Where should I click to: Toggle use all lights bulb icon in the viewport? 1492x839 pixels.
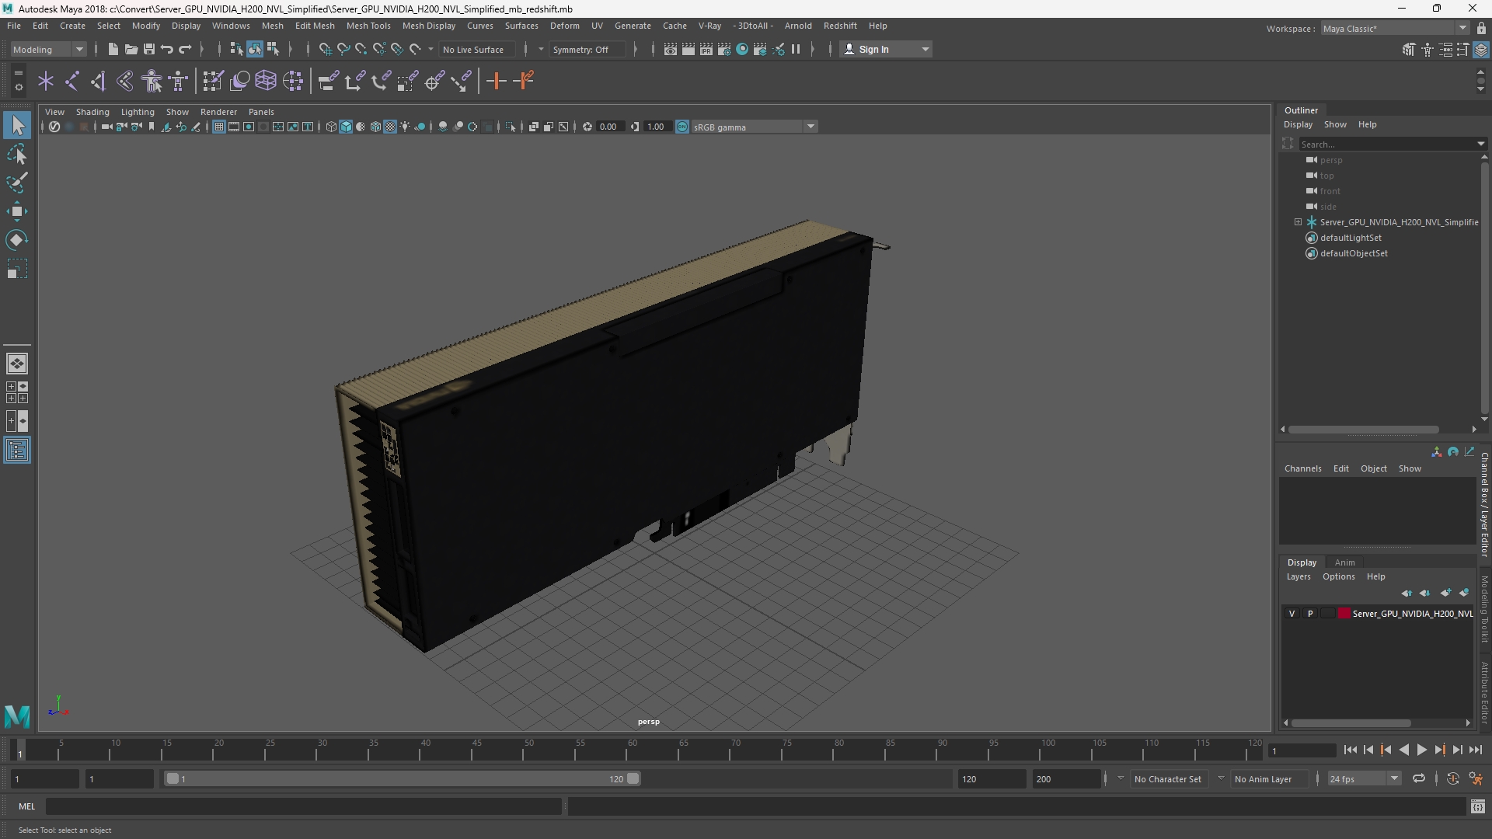click(x=405, y=127)
